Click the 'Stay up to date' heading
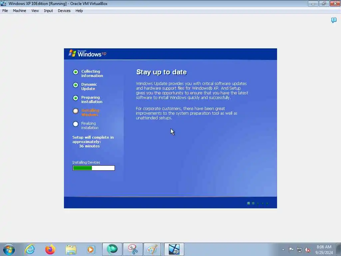This screenshot has width=341, height=256. coord(162,72)
